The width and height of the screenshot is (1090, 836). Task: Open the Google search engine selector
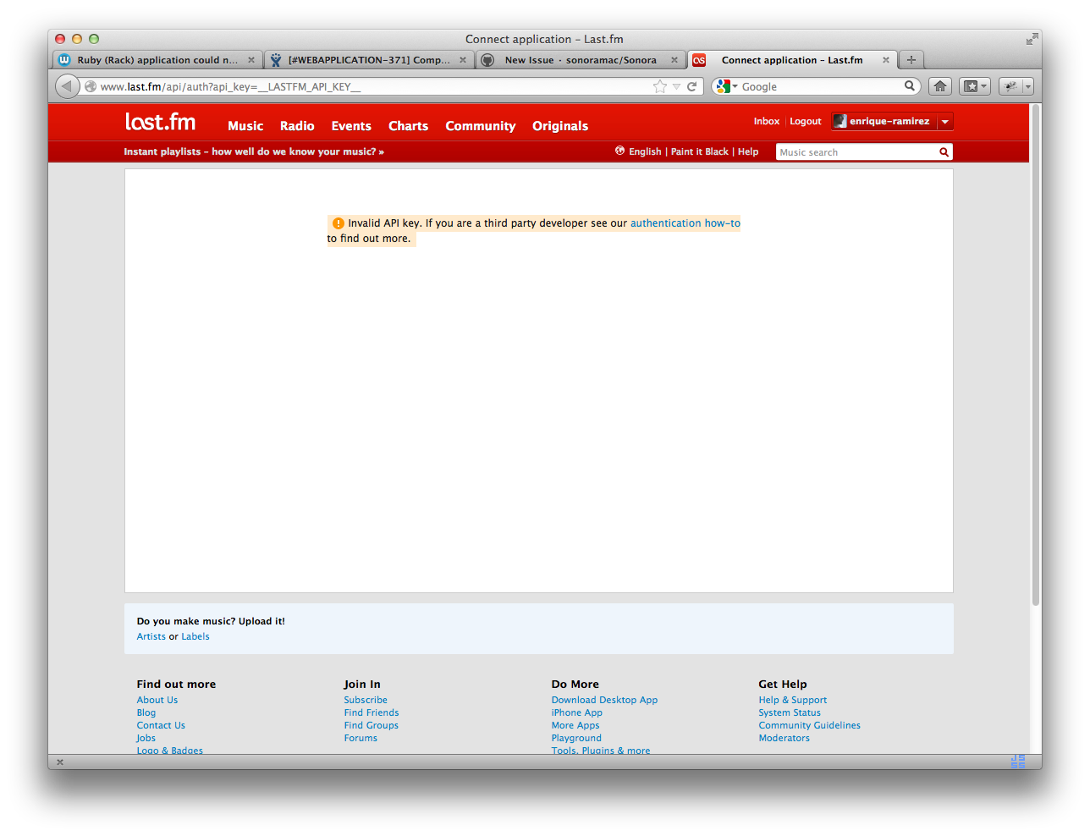click(727, 86)
